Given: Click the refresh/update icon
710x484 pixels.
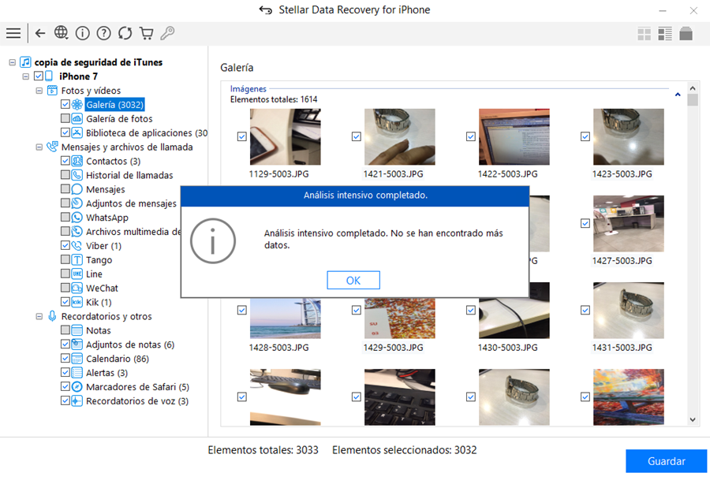Looking at the screenshot, I should (125, 33).
